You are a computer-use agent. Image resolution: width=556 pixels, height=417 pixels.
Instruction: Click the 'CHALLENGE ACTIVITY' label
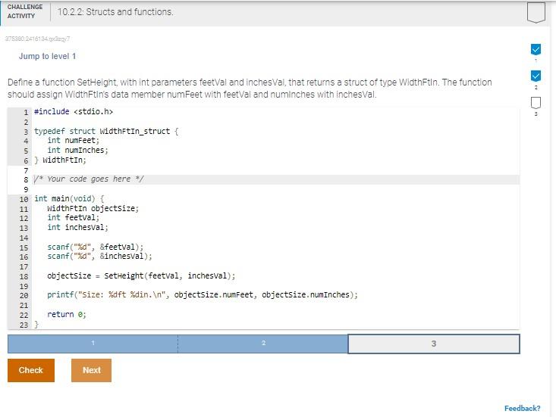coord(25,11)
